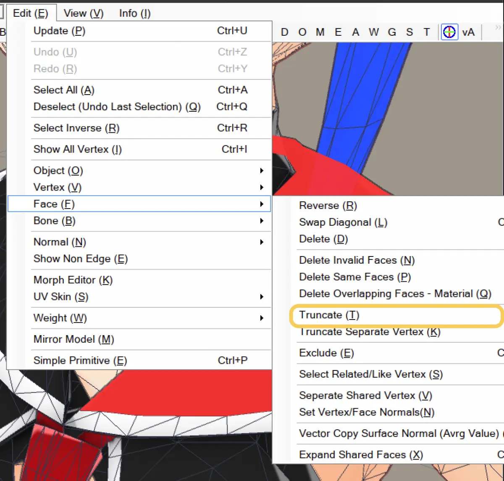The height and width of the screenshot is (481, 504).
Task: Expand the Object submenu arrow
Action: pyautogui.click(x=261, y=170)
